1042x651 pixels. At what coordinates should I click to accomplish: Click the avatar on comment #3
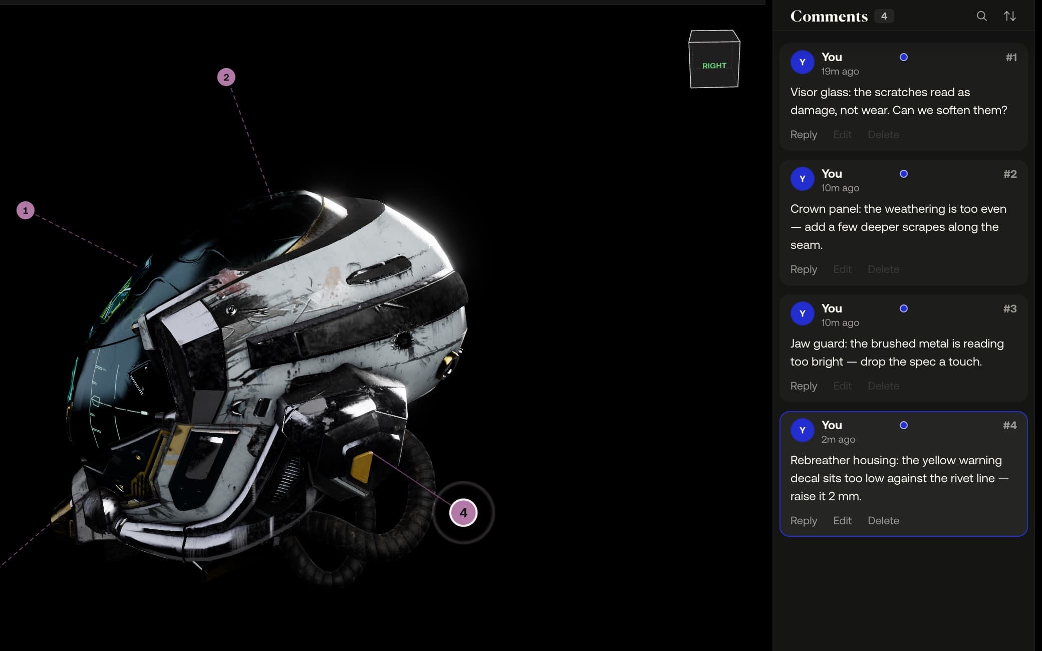[x=803, y=313]
